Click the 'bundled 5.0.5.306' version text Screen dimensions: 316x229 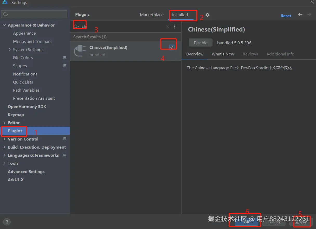click(x=234, y=43)
